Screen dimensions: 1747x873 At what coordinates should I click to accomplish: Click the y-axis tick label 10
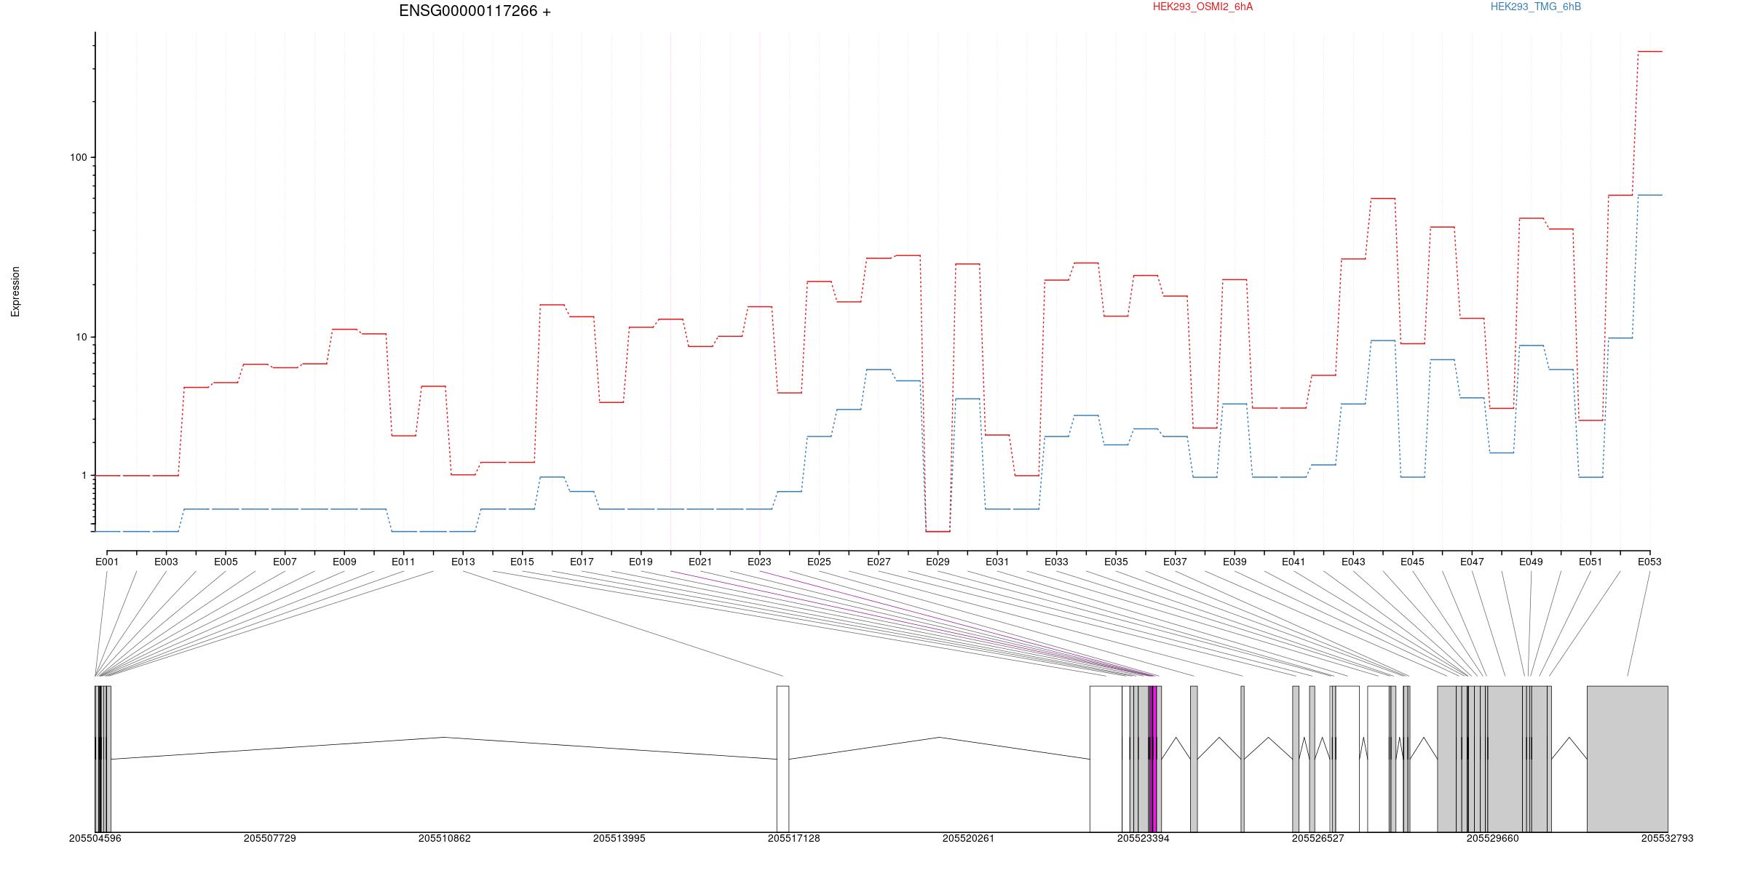[80, 337]
